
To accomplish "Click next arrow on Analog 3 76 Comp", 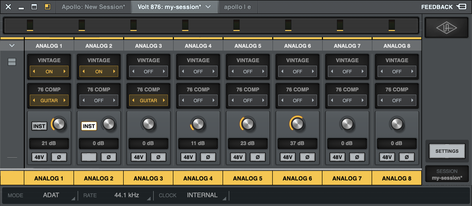I will pyautogui.click(x=164, y=100).
